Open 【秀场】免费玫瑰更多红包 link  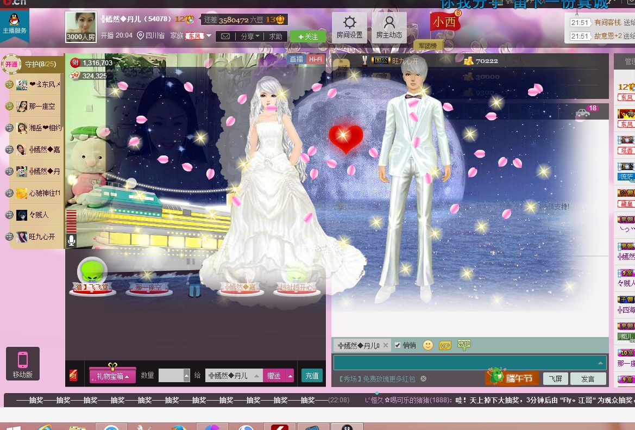(377, 379)
